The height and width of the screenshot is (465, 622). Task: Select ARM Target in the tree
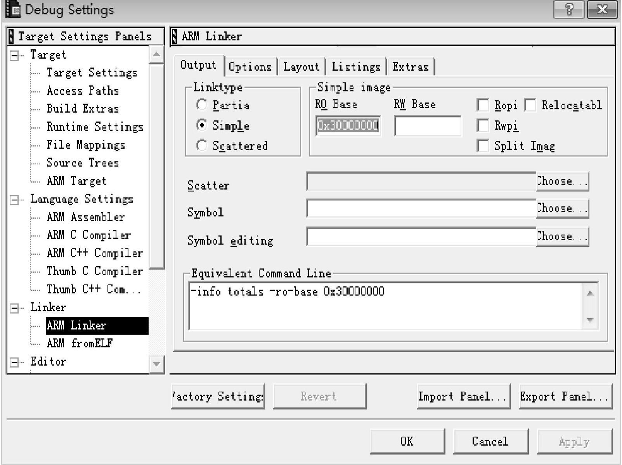click(x=76, y=181)
